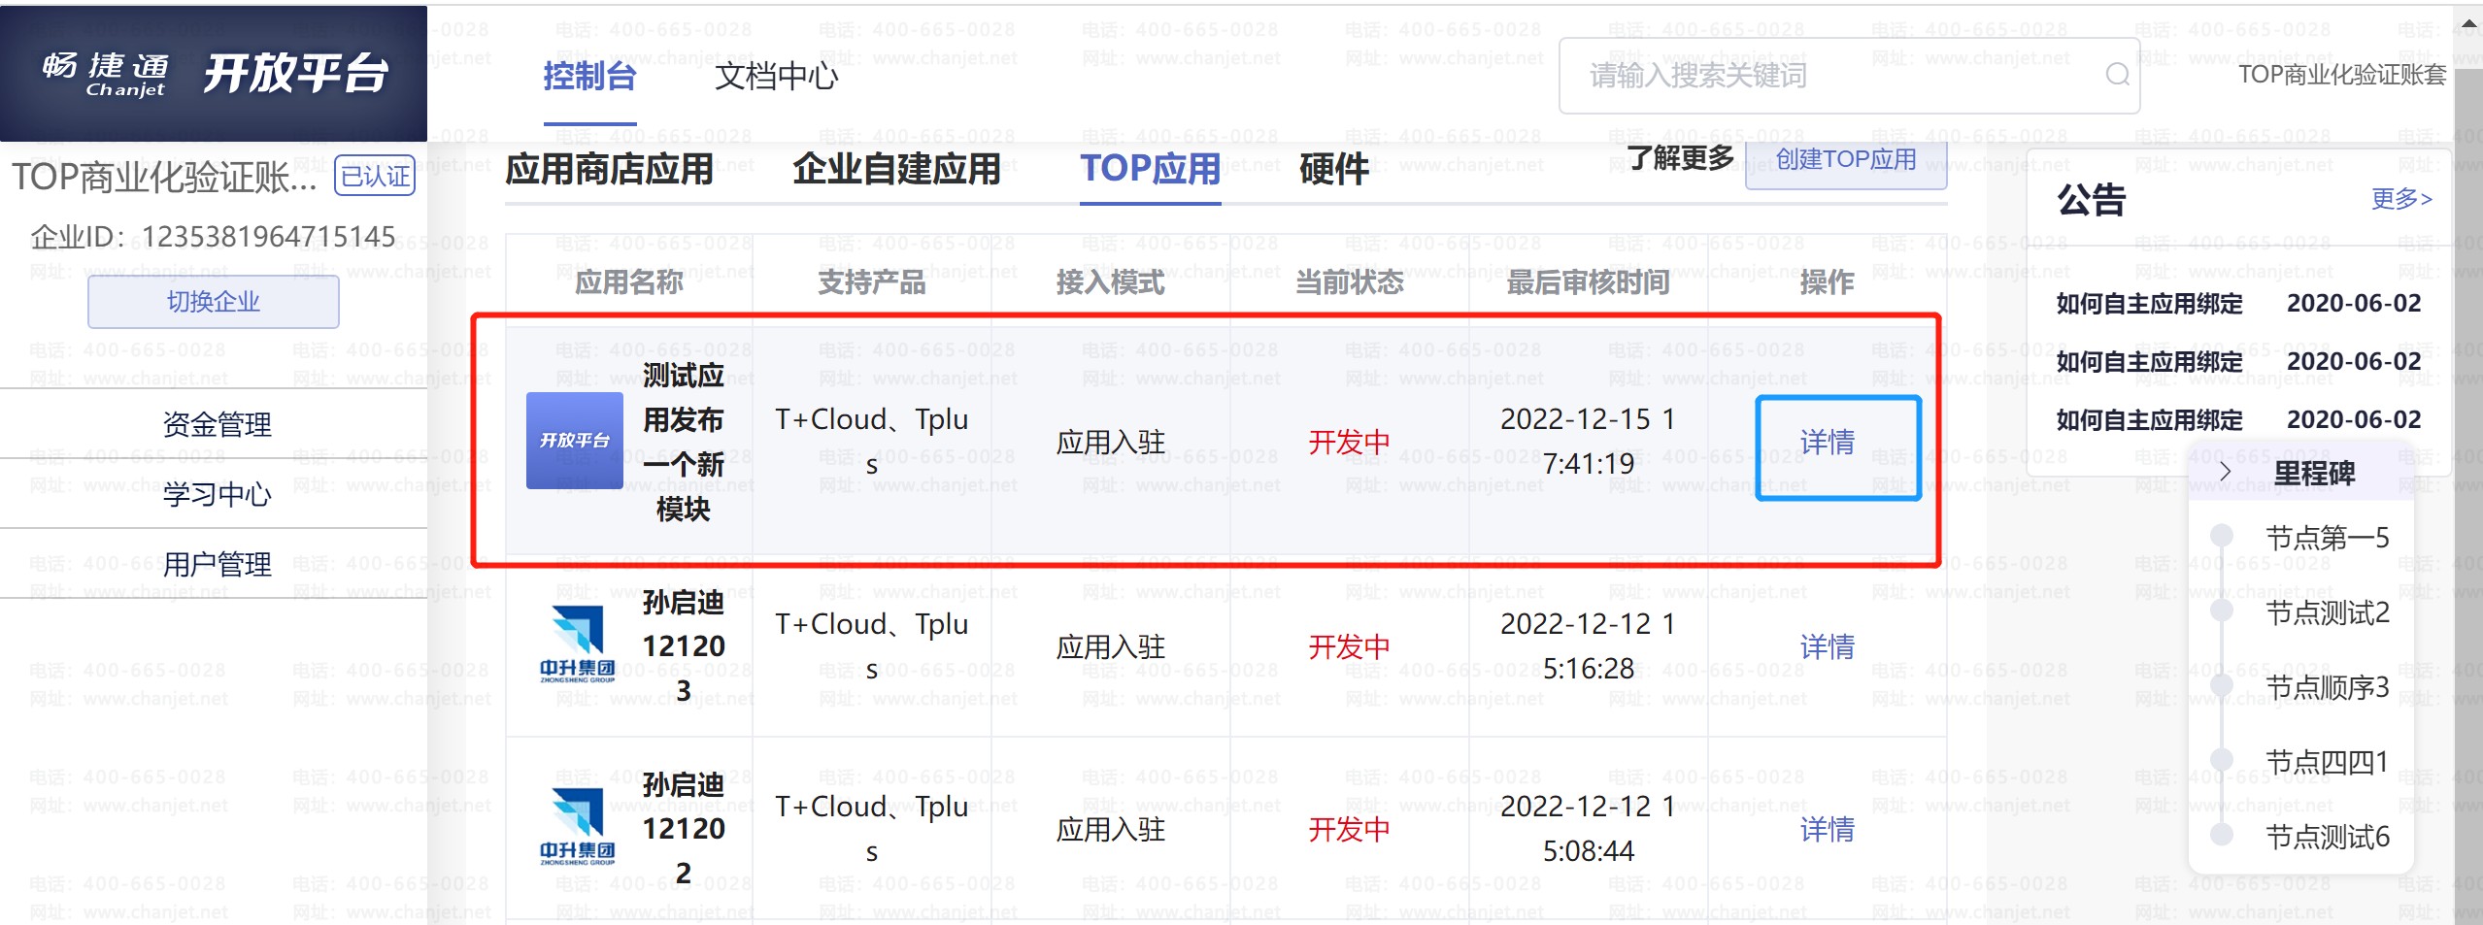Screen dimensions: 2483x925
Task: Open the 用户管理 sidebar menu
Action: (x=217, y=564)
